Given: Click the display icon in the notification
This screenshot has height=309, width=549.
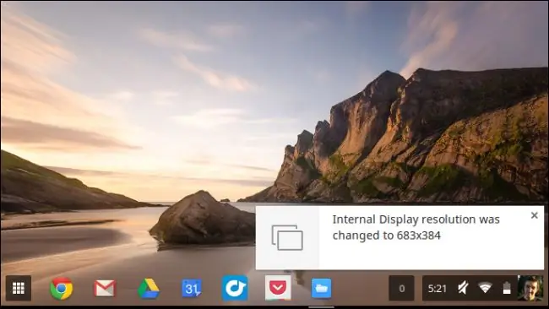Looking at the screenshot, I should (287, 237).
